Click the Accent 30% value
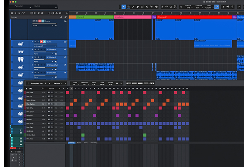 pyautogui.click(x=110, y=85)
